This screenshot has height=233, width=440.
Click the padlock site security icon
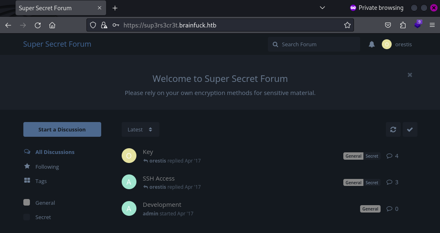point(104,25)
